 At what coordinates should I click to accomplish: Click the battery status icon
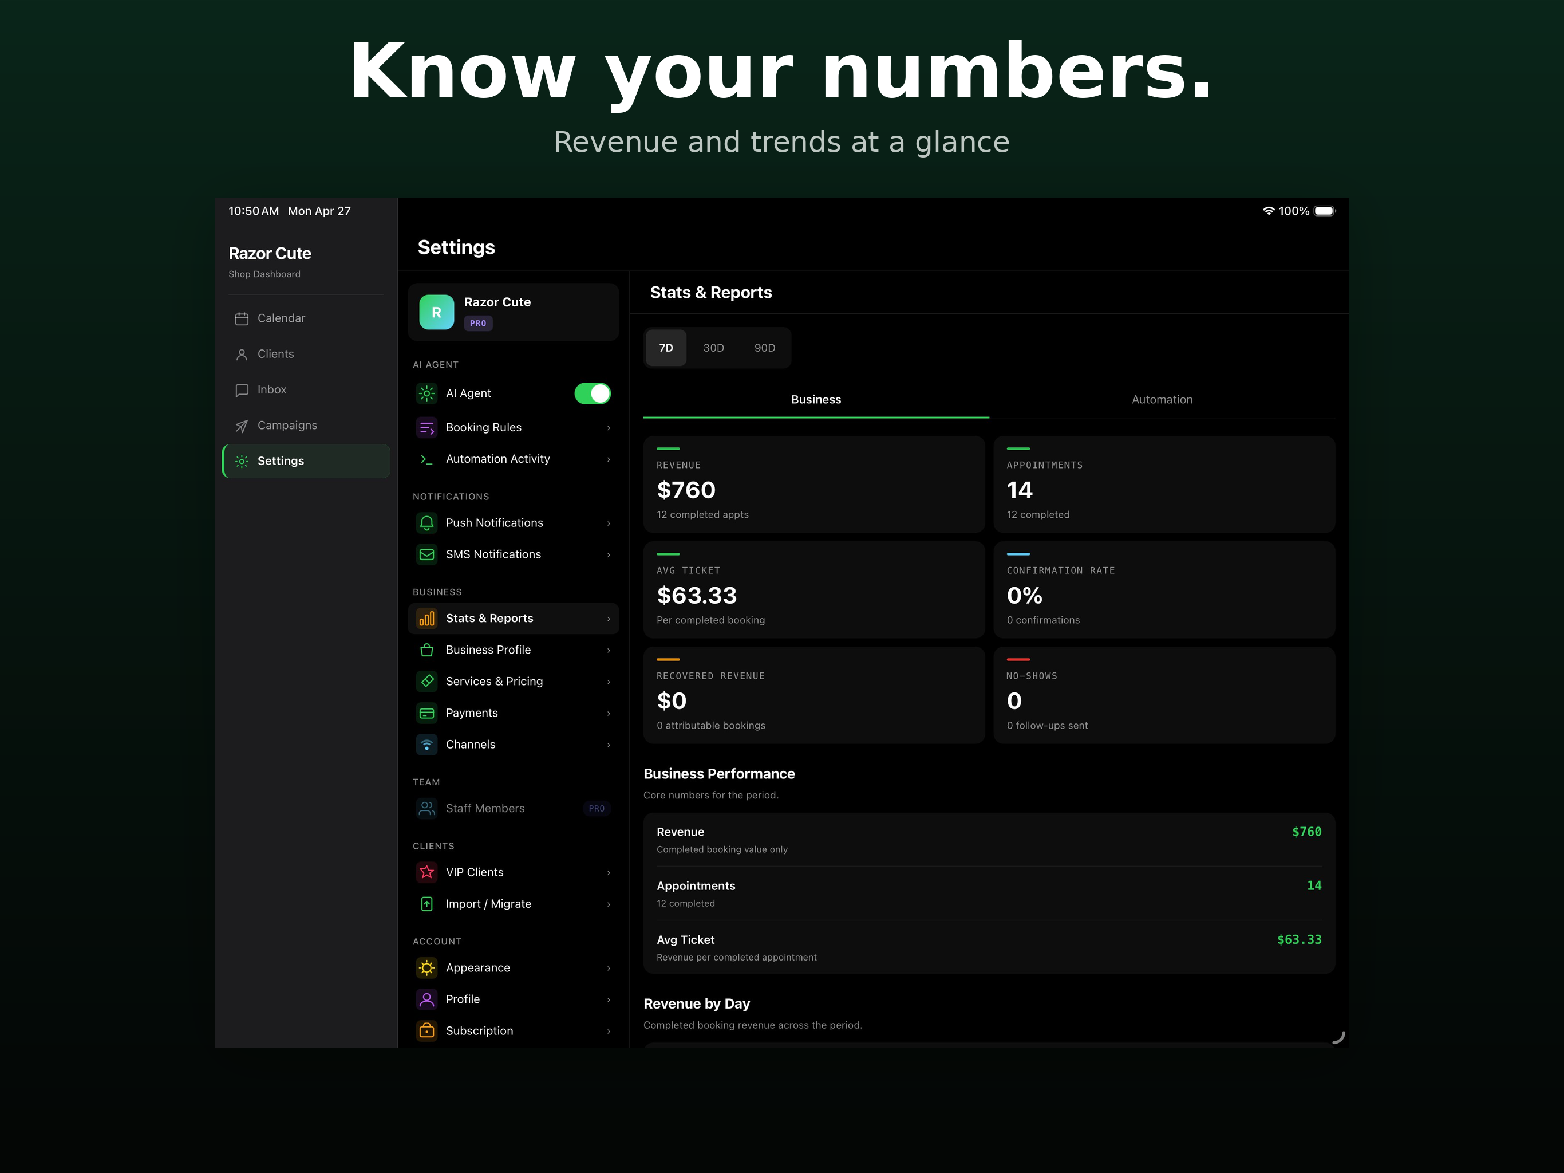(1324, 211)
